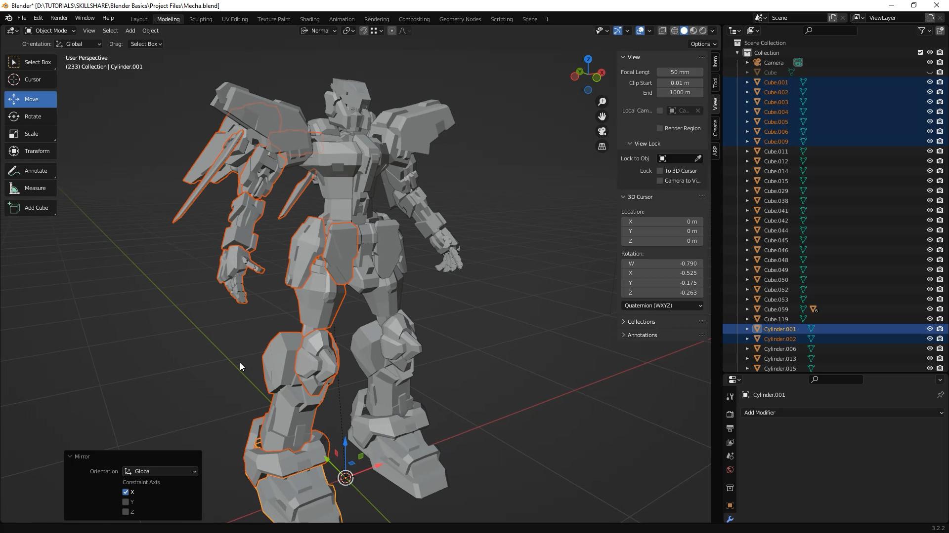The width and height of the screenshot is (949, 533).
Task: Expand the Annotations panel
Action: point(642,335)
